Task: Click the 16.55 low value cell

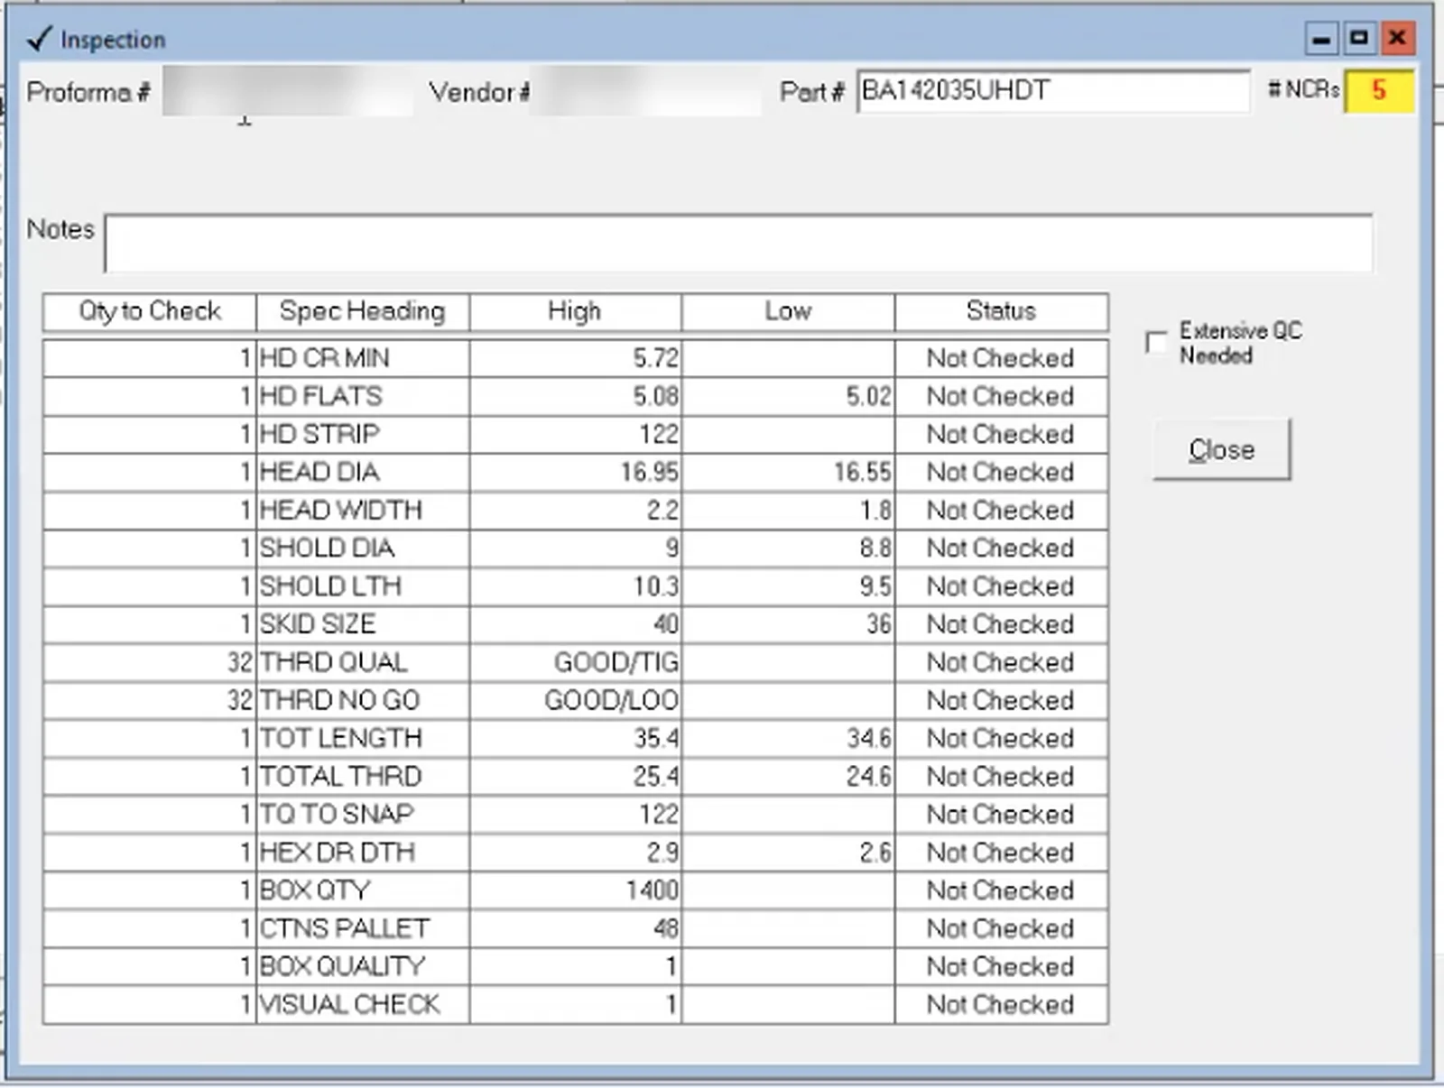Action: [789, 472]
